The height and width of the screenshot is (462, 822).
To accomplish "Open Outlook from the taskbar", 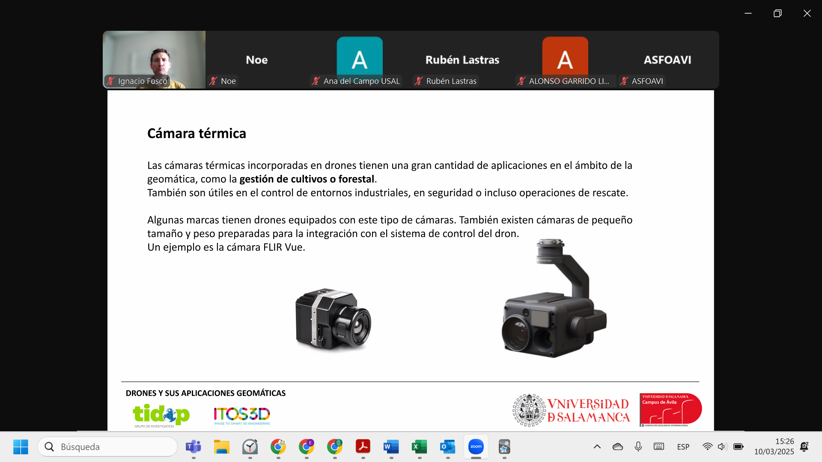I will (447, 447).
